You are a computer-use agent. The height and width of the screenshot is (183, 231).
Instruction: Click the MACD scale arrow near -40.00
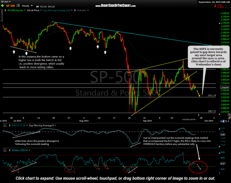pos(219,146)
